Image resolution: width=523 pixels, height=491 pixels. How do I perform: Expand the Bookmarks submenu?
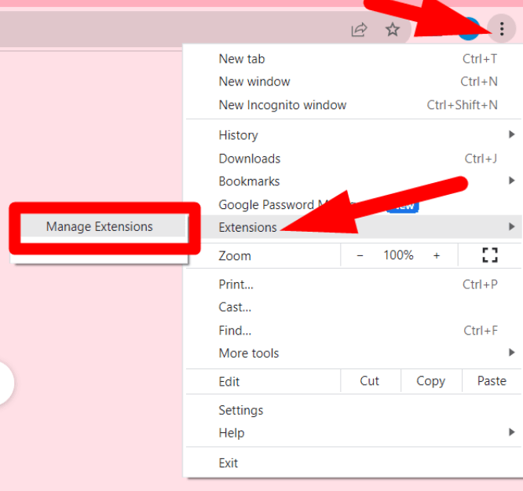click(x=249, y=181)
